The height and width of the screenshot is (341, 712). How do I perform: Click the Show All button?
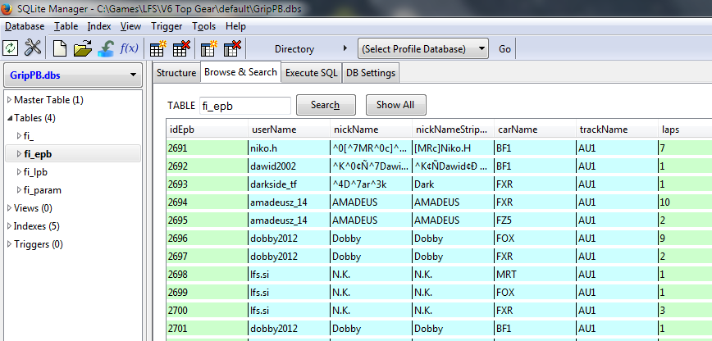click(x=395, y=105)
